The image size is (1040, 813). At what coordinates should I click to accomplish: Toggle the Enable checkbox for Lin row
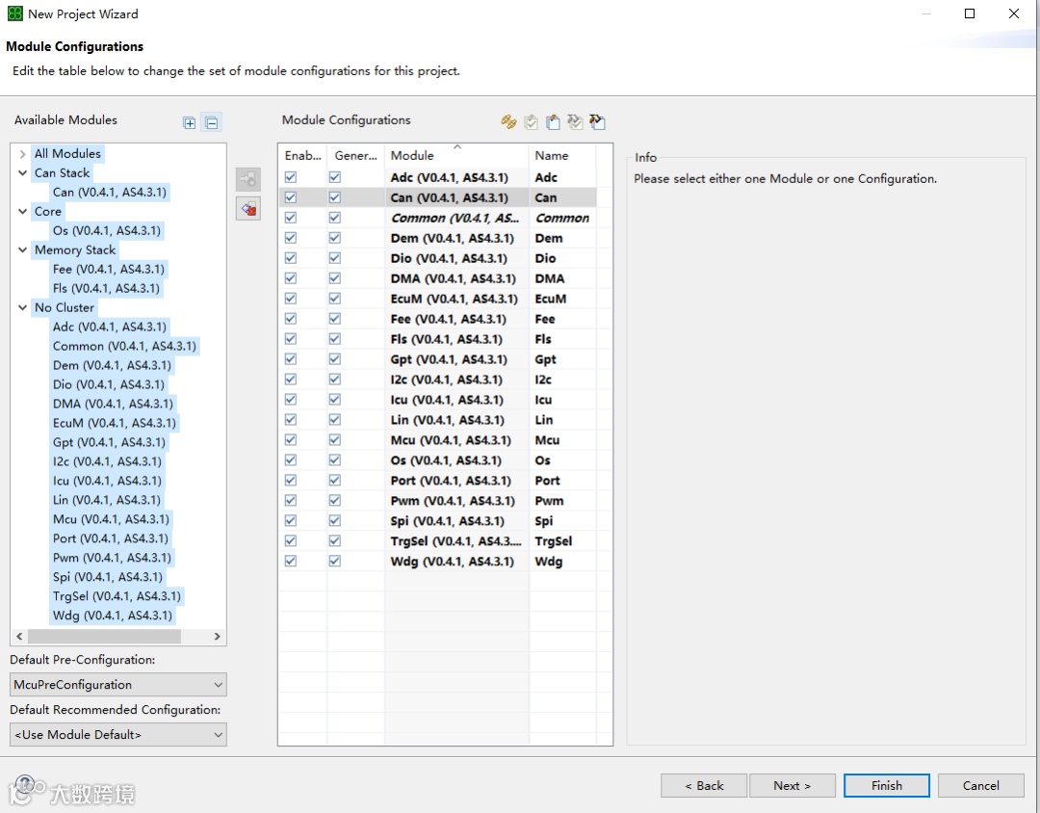(291, 419)
